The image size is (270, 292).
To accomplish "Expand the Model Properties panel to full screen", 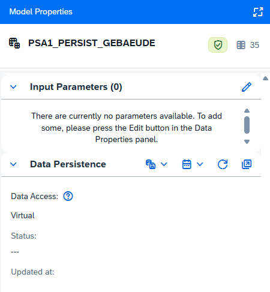I will click(x=258, y=12).
